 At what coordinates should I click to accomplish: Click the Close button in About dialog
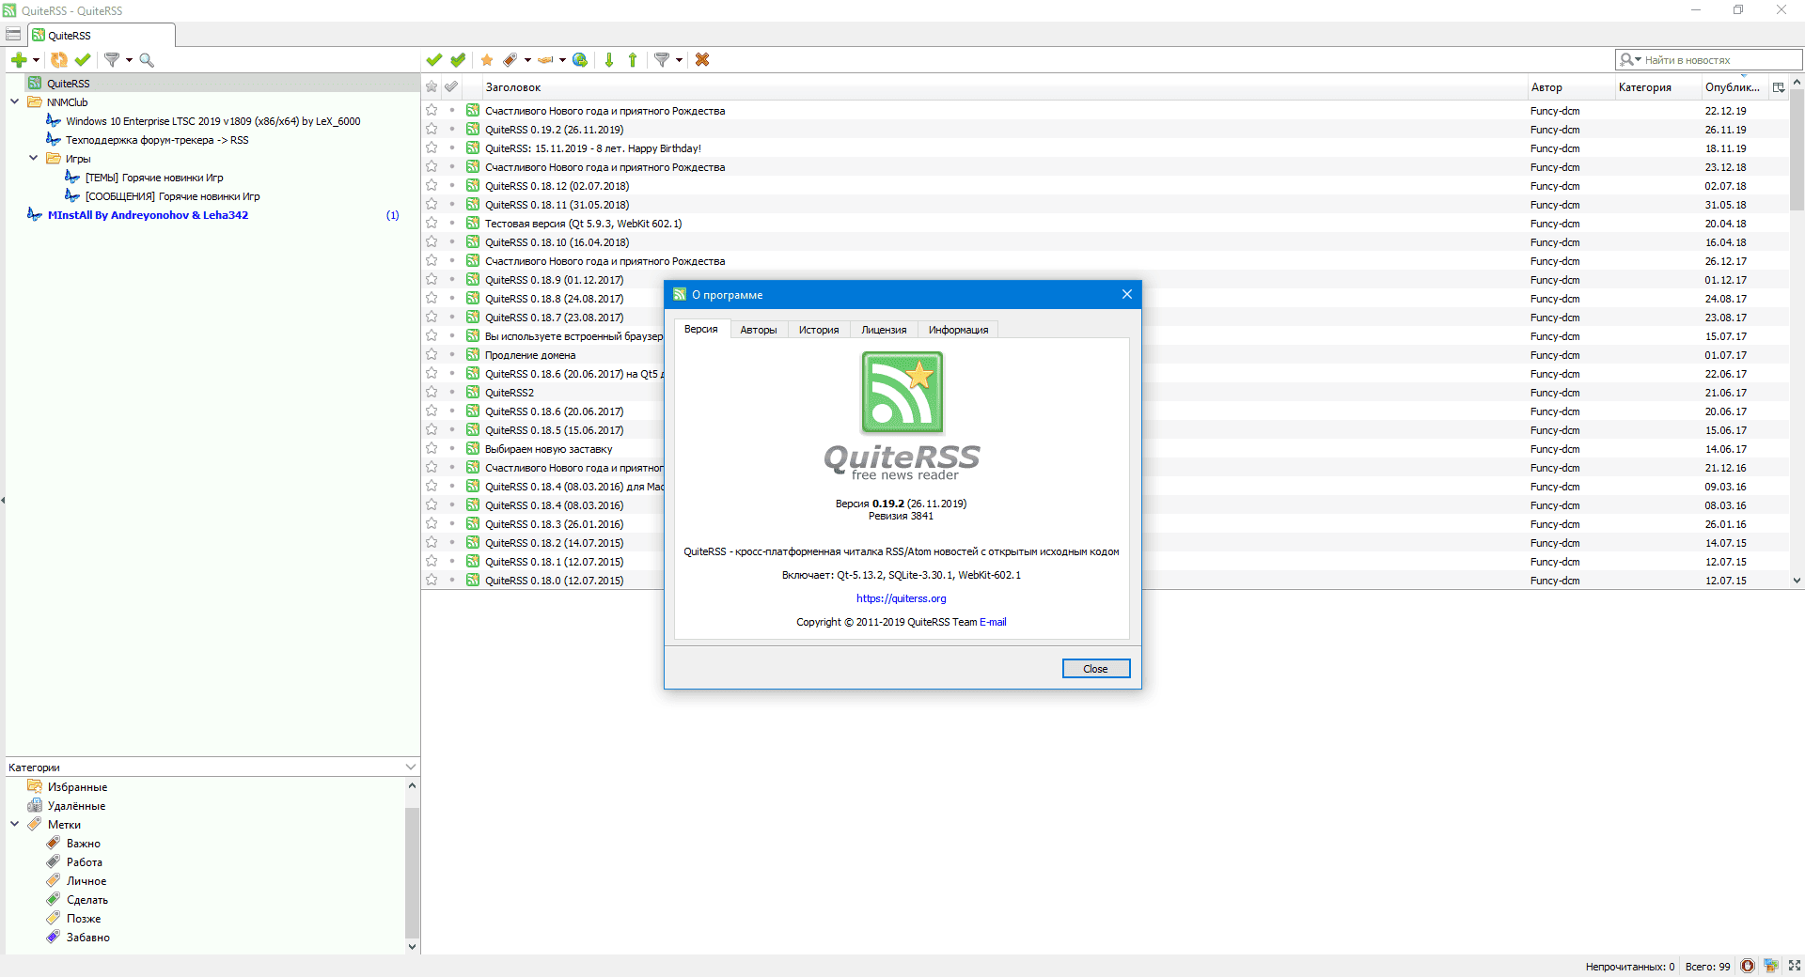coord(1095,669)
